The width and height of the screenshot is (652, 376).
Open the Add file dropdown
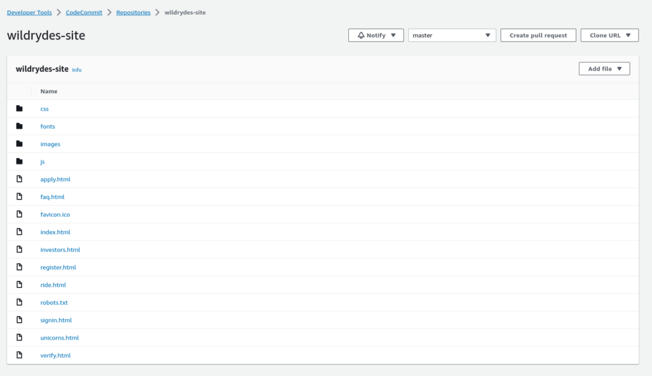coord(604,69)
